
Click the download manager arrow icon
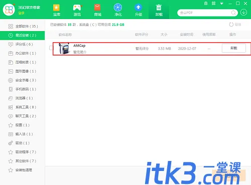pyautogui.click(x=243, y=13)
